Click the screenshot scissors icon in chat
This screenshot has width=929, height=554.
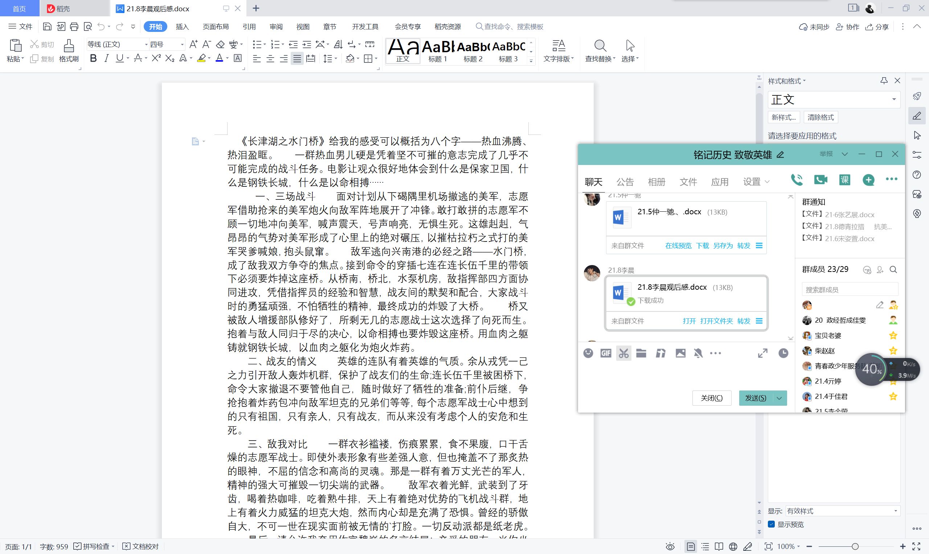point(623,353)
